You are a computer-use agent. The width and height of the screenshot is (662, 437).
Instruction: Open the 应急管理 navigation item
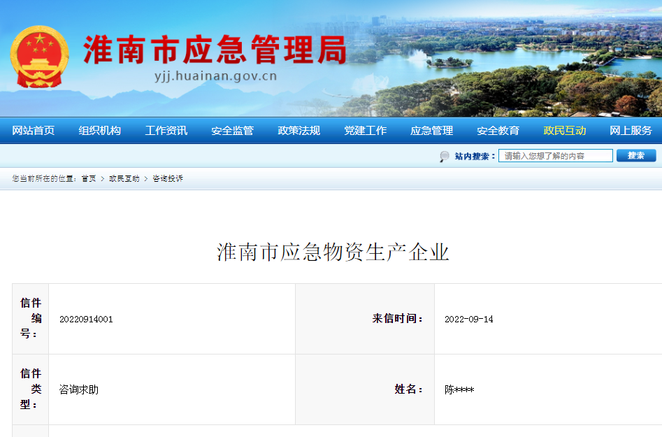(x=431, y=131)
